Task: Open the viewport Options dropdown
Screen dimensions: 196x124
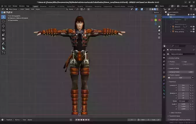Action: [x=157, y=12]
